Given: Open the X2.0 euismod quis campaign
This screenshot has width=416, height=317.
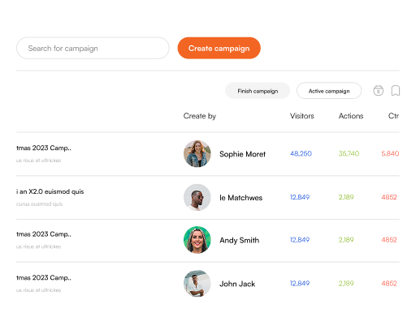Looking at the screenshot, I should tap(50, 191).
